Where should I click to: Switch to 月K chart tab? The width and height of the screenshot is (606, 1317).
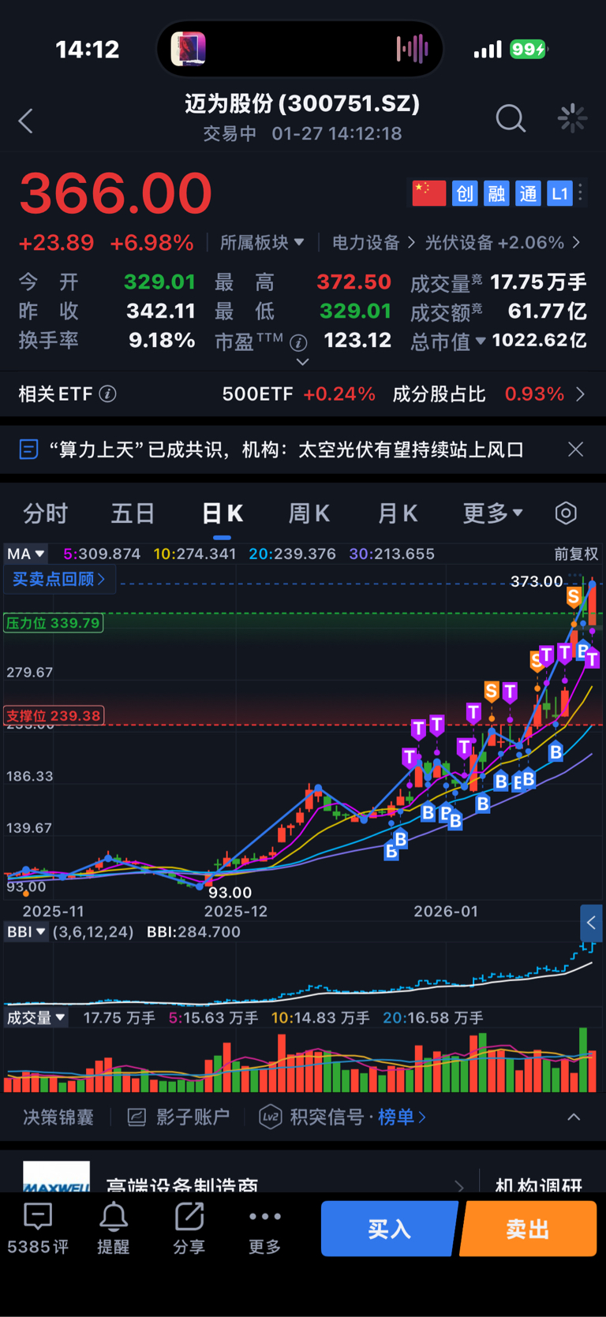click(x=397, y=513)
